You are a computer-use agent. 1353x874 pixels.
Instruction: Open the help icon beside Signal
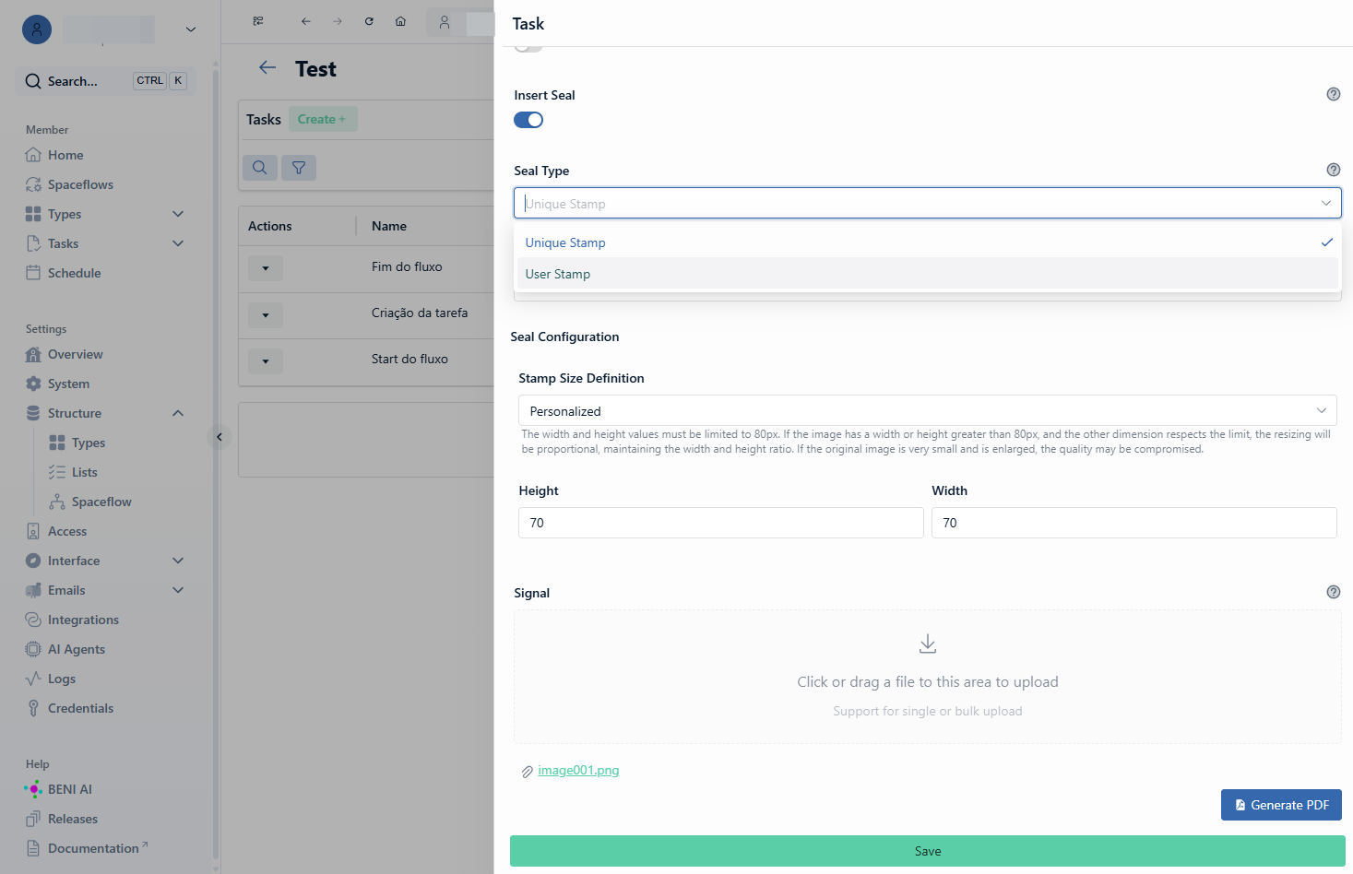pyautogui.click(x=1334, y=592)
